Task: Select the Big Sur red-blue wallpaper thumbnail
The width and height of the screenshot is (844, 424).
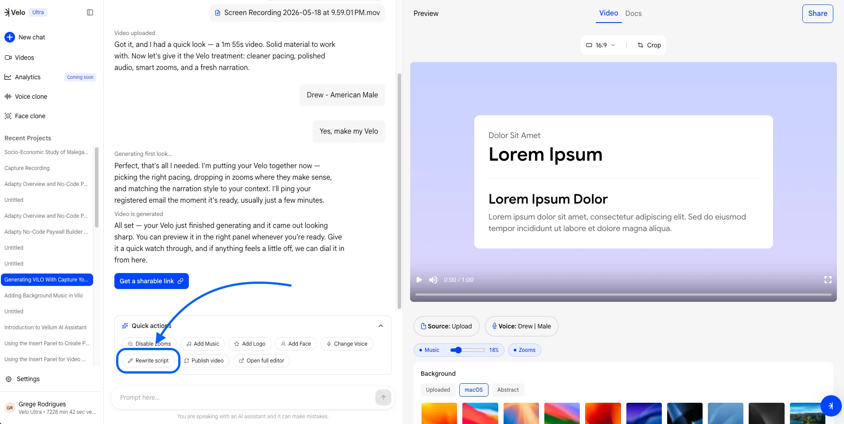Action: [x=480, y=413]
